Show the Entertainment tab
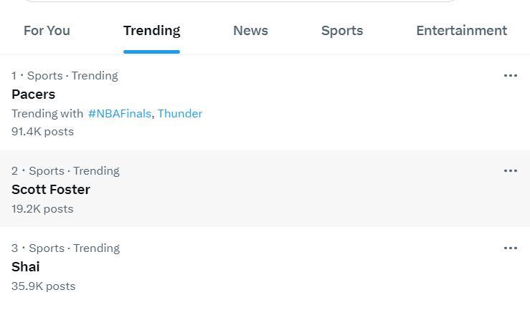 point(461,31)
